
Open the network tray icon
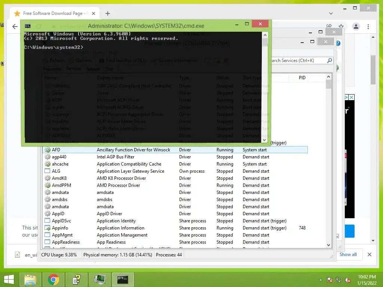[338, 280]
